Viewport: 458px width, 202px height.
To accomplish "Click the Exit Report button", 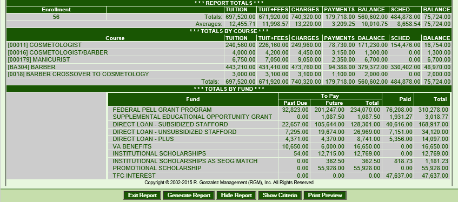I will (142, 196).
